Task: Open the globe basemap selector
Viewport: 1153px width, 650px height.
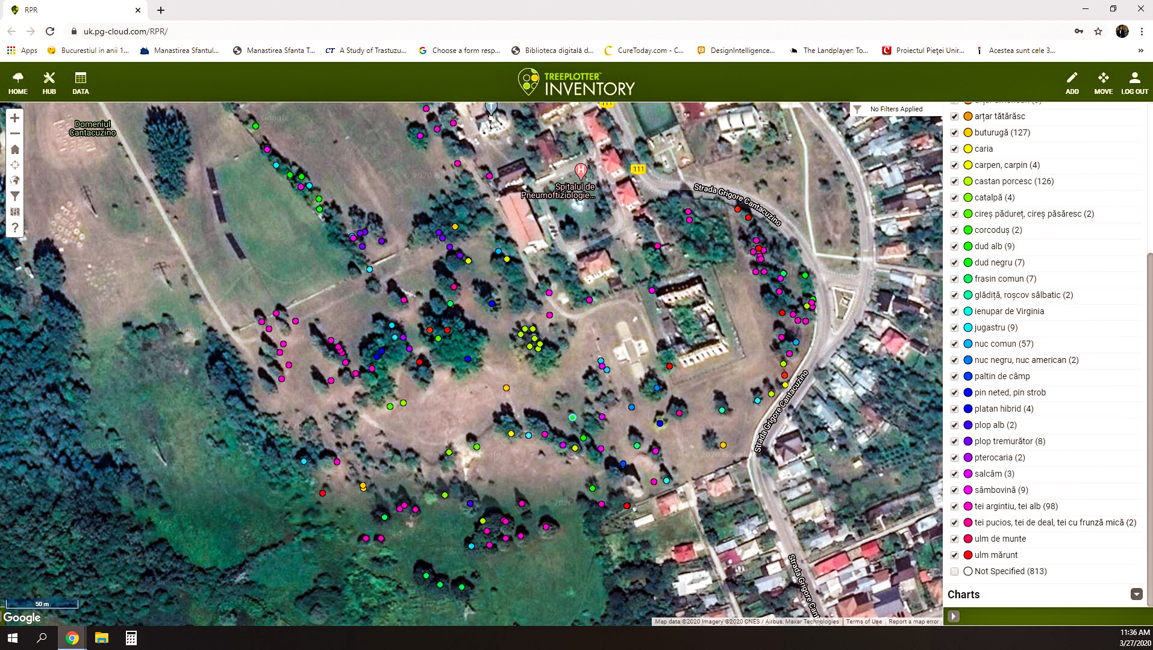Action: pyautogui.click(x=15, y=181)
